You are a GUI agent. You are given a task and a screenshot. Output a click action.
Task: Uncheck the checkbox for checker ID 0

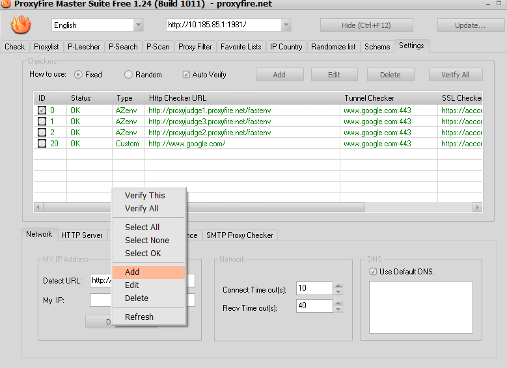(42, 111)
